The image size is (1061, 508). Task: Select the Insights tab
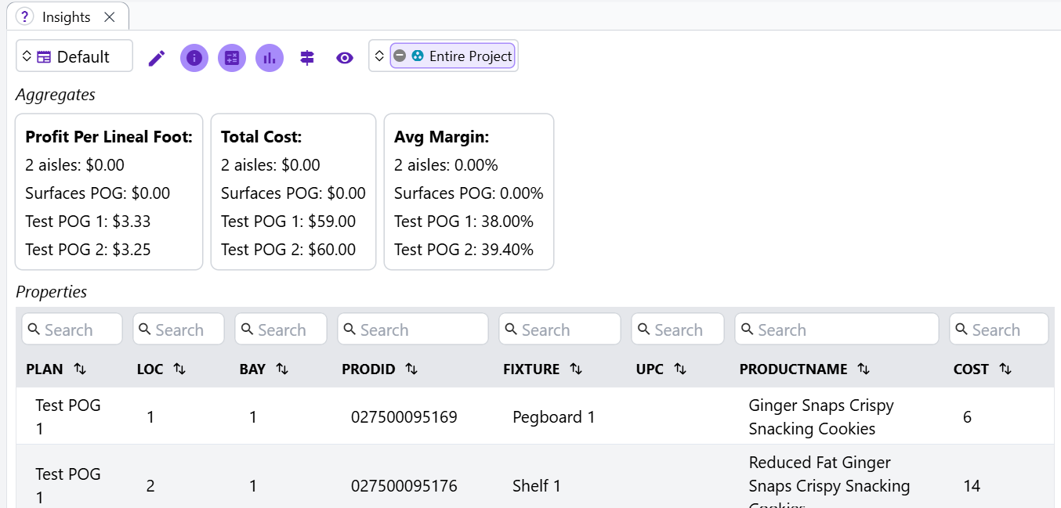(x=66, y=16)
